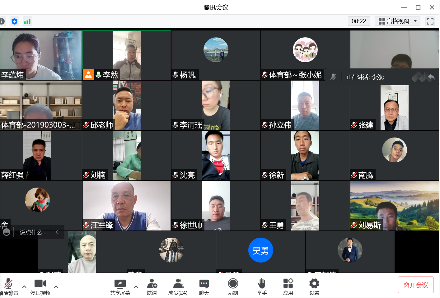Screen dimensions: 440x298
Task: Expand video options arrow beside 停止视频
Action: (x=56, y=287)
